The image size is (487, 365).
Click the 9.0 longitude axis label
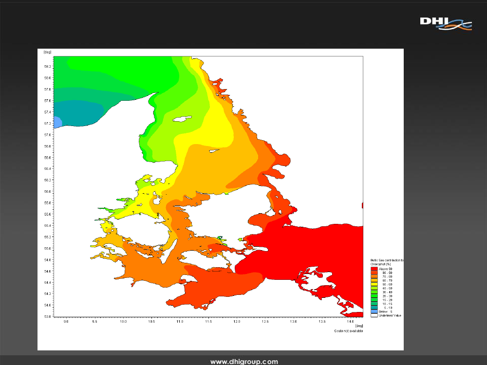[66, 322]
